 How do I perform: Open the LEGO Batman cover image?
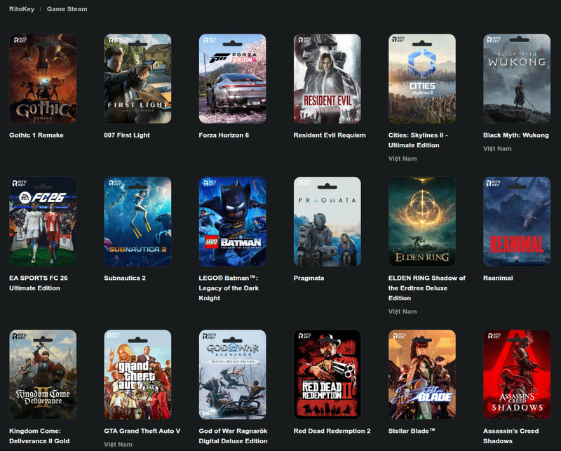click(x=233, y=221)
